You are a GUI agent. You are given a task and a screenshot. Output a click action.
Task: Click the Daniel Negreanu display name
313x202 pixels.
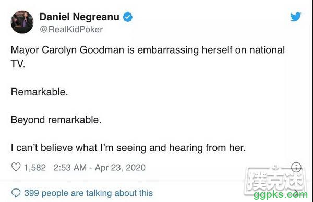point(79,17)
